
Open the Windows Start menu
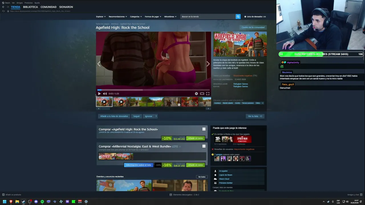(5, 202)
